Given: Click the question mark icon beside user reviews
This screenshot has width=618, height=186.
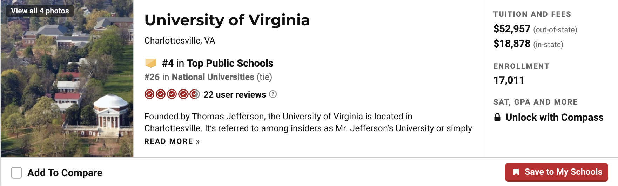Looking at the screenshot, I should 273,94.
